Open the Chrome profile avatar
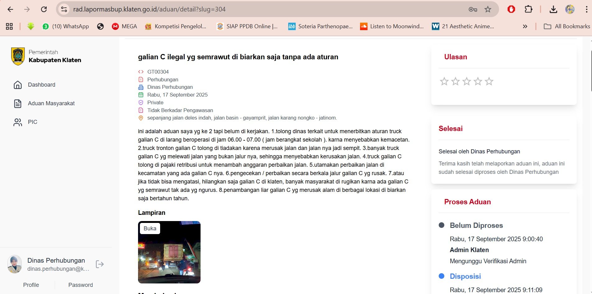592x294 pixels. (x=570, y=9)
